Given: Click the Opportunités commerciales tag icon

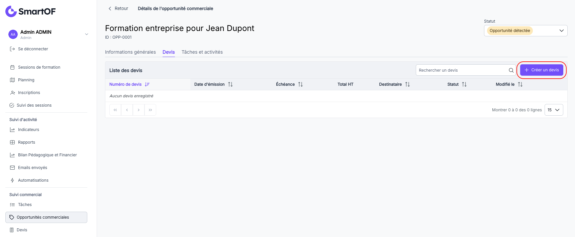Looking at the screenshot, I should (12, 217).
